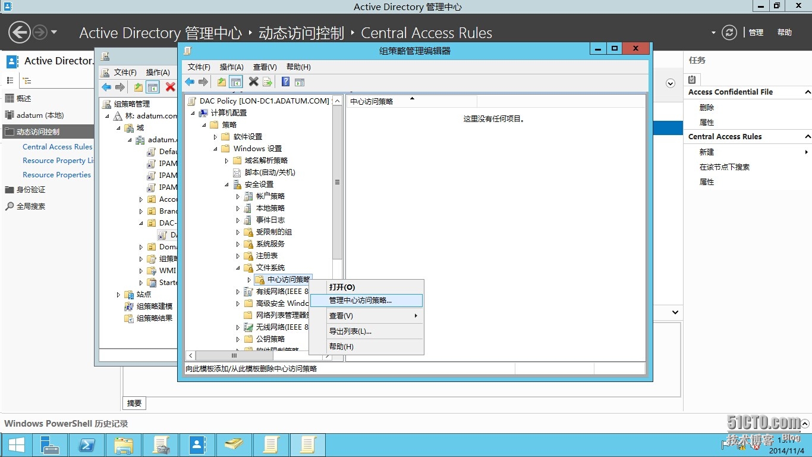Click 删除 under Access Confidential File tasks
The image size is (812, 457).
[707, 108]
